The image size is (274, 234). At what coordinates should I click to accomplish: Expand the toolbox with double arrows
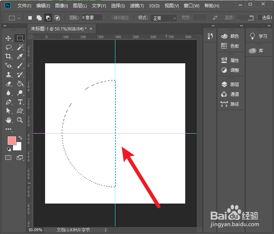5,26
